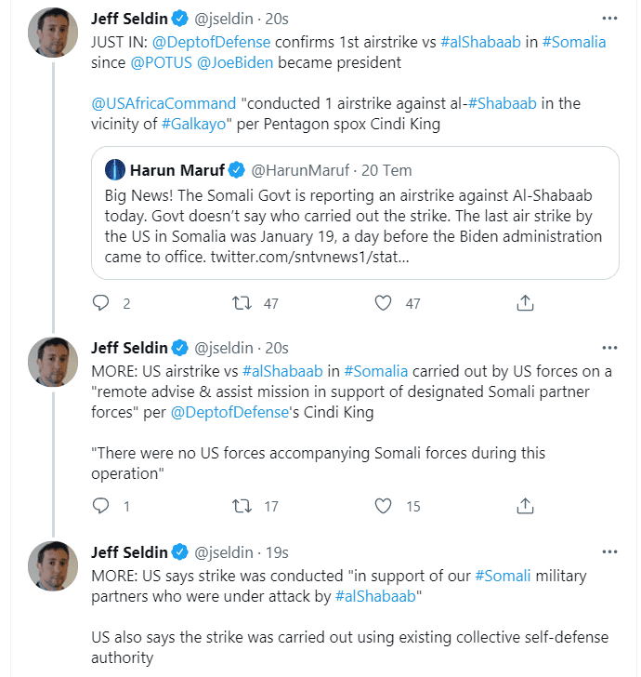Open more options menu on first tweet
641x677 pixels.
click(x=608, y=18)
